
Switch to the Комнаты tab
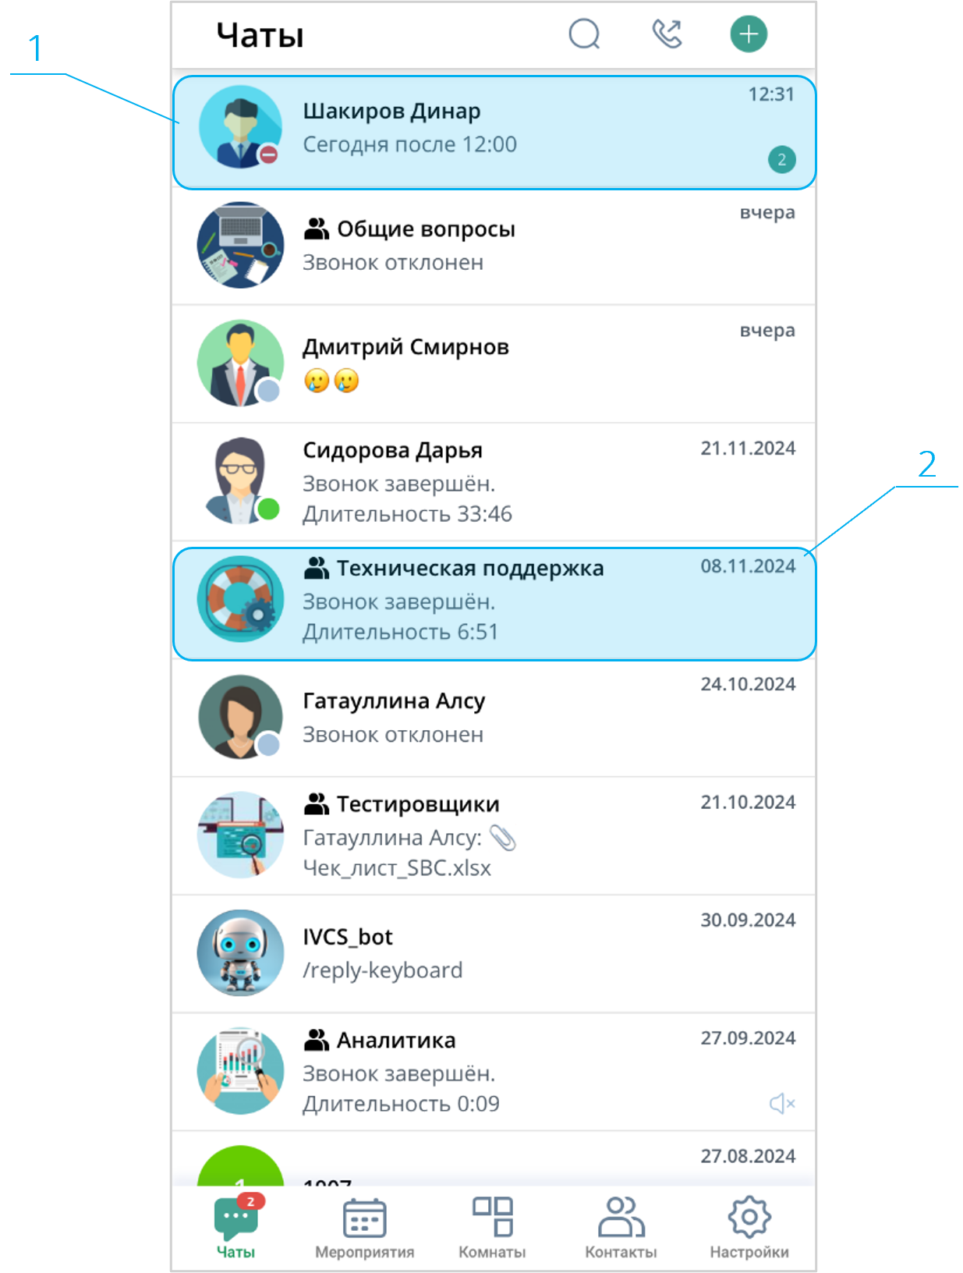point(492,1228)
